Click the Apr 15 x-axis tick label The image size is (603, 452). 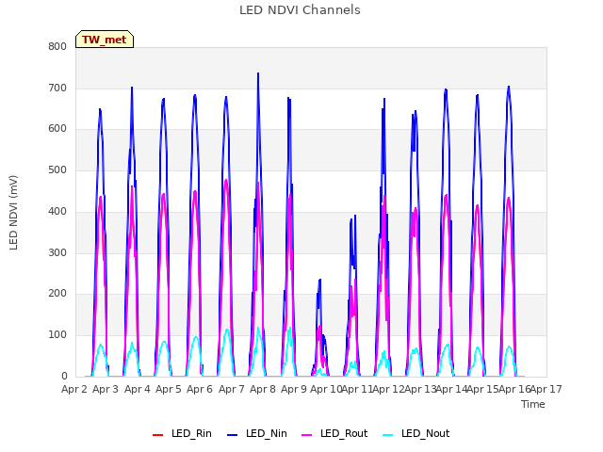482,389
